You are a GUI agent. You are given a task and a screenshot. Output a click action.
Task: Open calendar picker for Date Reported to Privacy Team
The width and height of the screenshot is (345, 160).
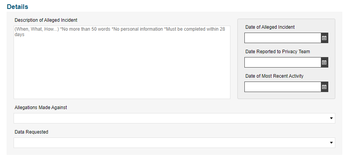(324, 62)
